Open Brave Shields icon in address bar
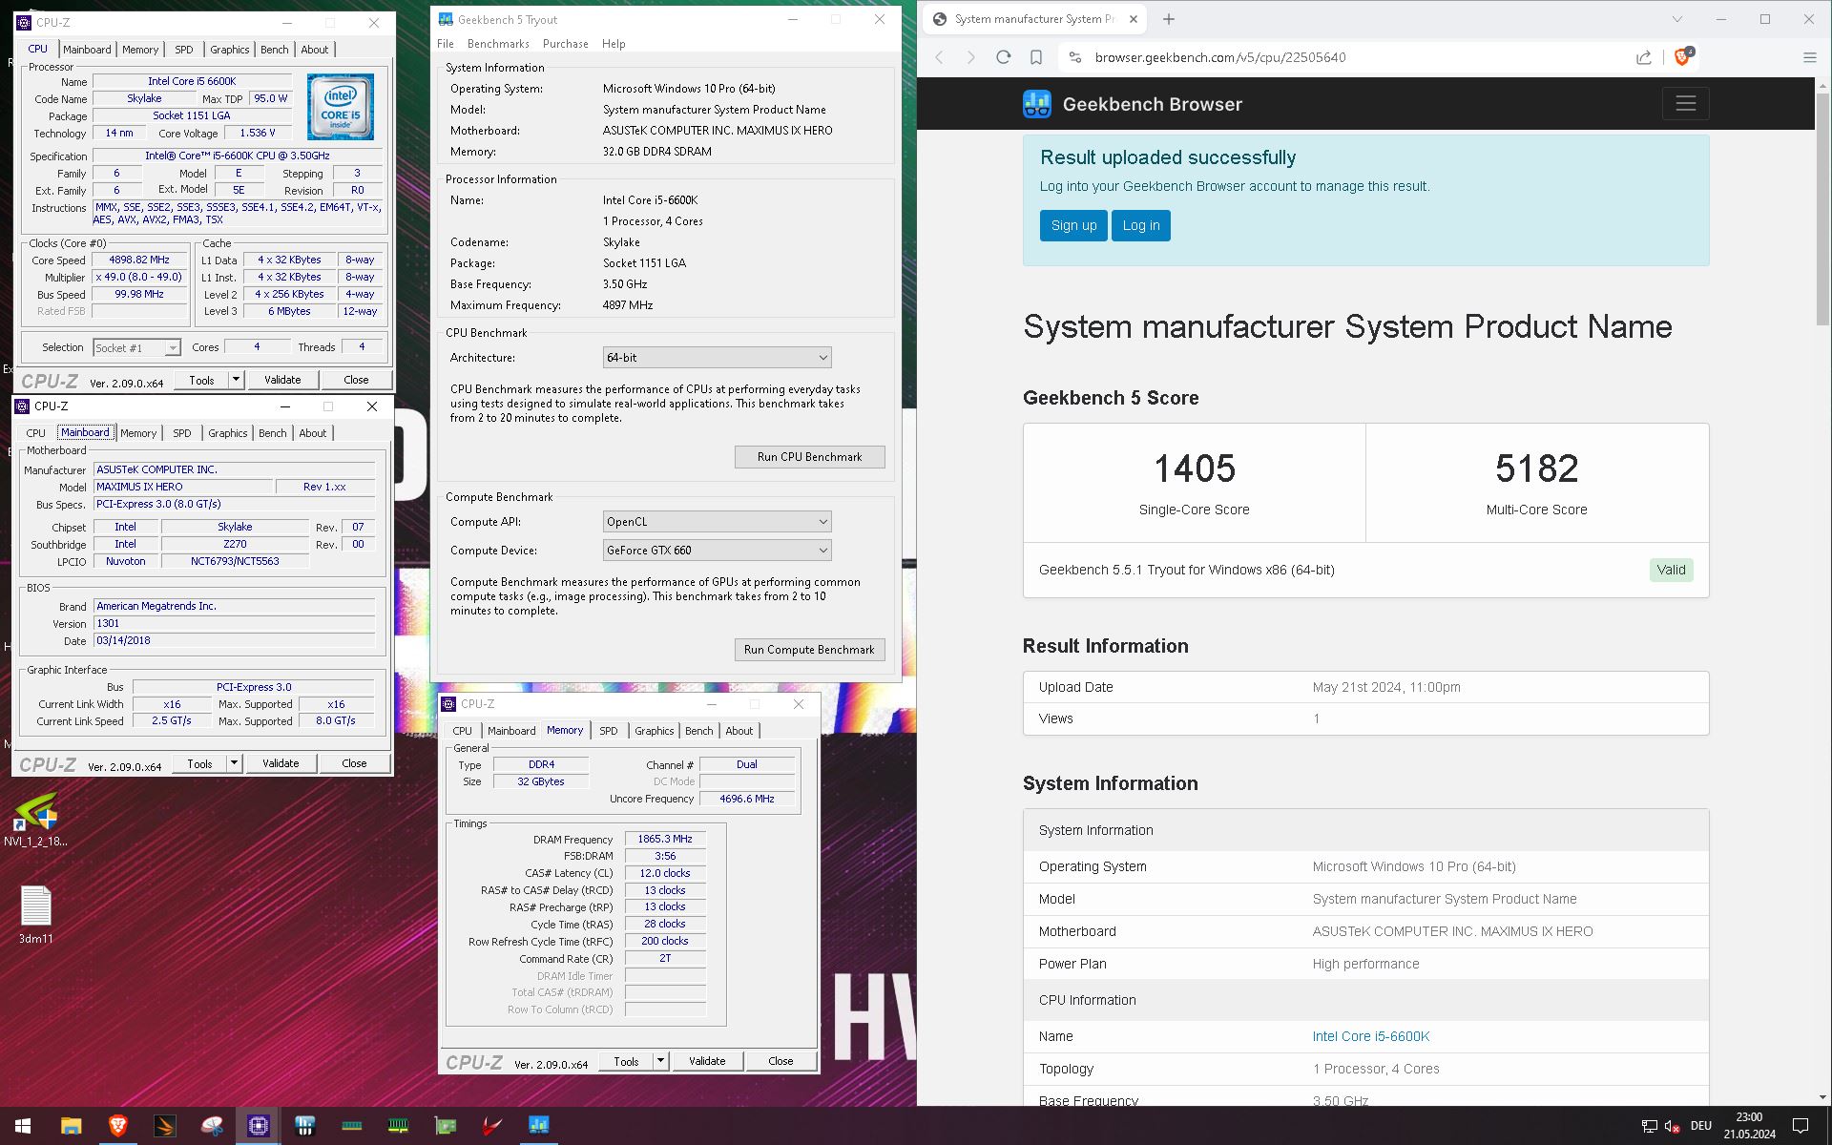This screenshot has width=1832, height=1145. (1683, 56)
